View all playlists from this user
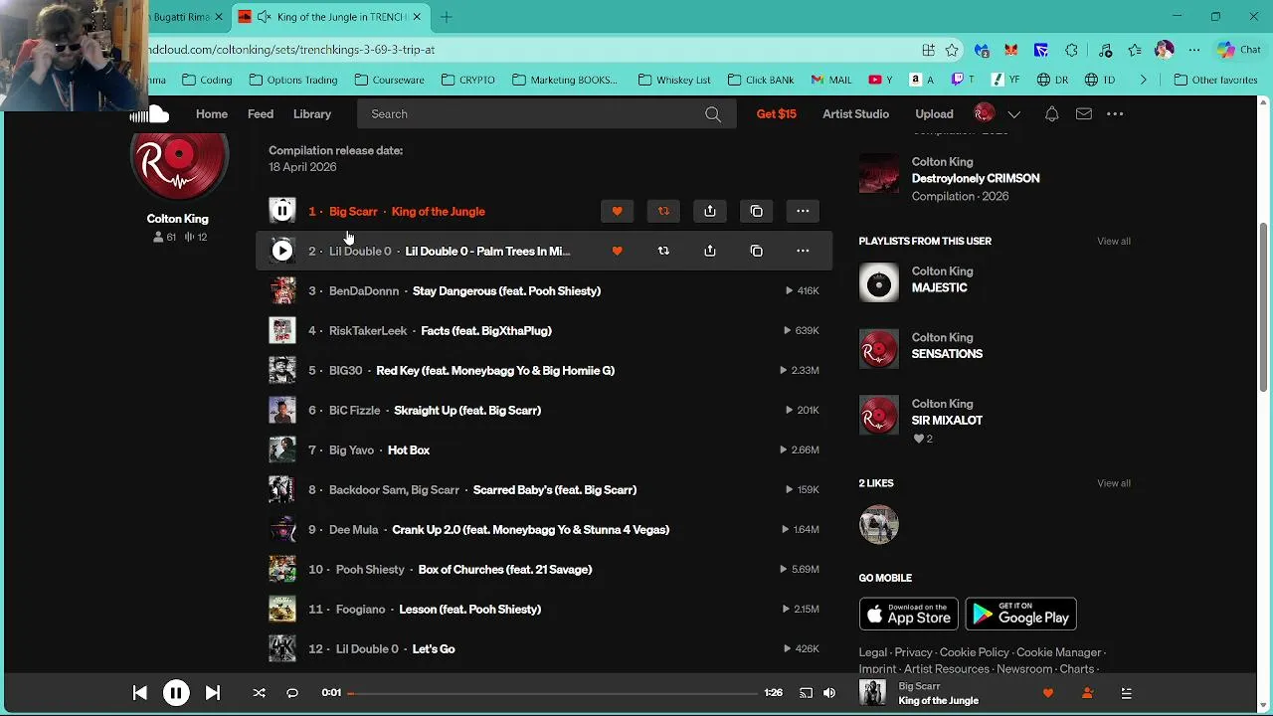The width and height of the screenshot is (1273, 716). click(1114, 241)
